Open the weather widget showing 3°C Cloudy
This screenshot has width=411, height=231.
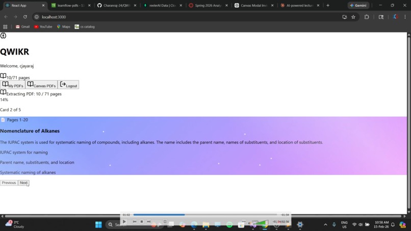coord(15,224)
